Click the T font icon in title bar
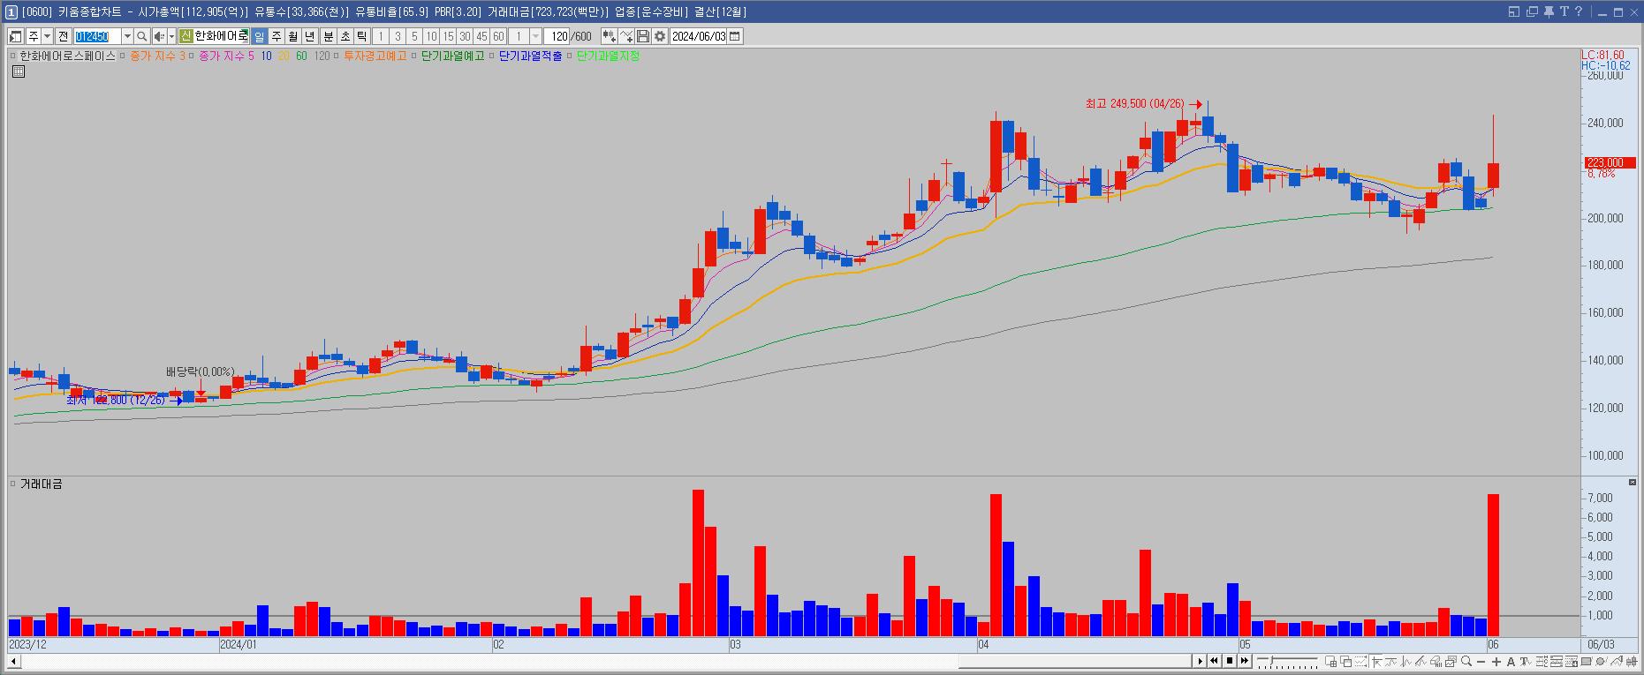 click(x=1564, y=11)
